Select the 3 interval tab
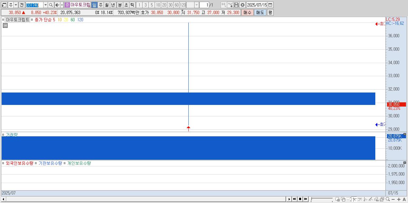 (x=145, y=5)
